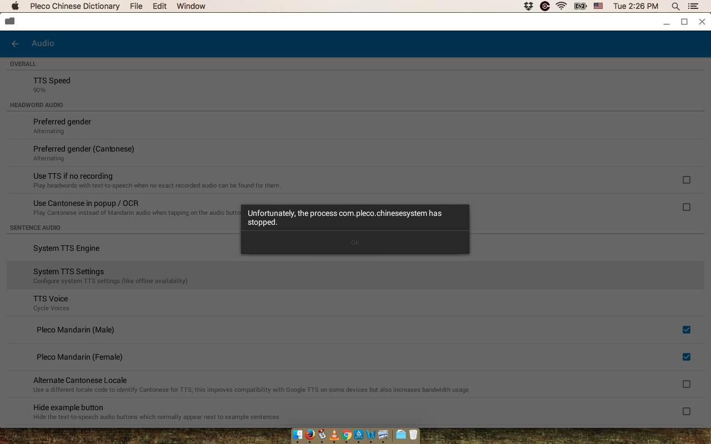Image resolution: width=711 pixels, height=444 pixels.
Task: Open the Trash in the Dock
Action: (413, 435)
